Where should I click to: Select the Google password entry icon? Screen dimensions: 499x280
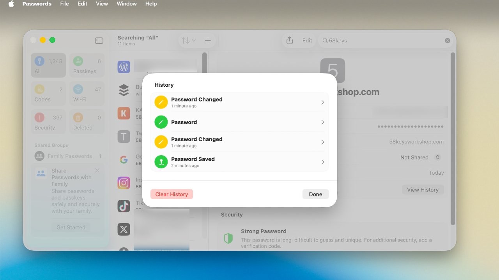(124, 159)
